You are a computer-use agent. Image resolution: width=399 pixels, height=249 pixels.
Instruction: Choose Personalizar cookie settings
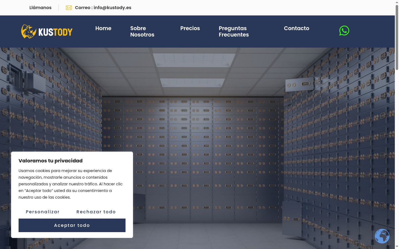tap(43, 212)
